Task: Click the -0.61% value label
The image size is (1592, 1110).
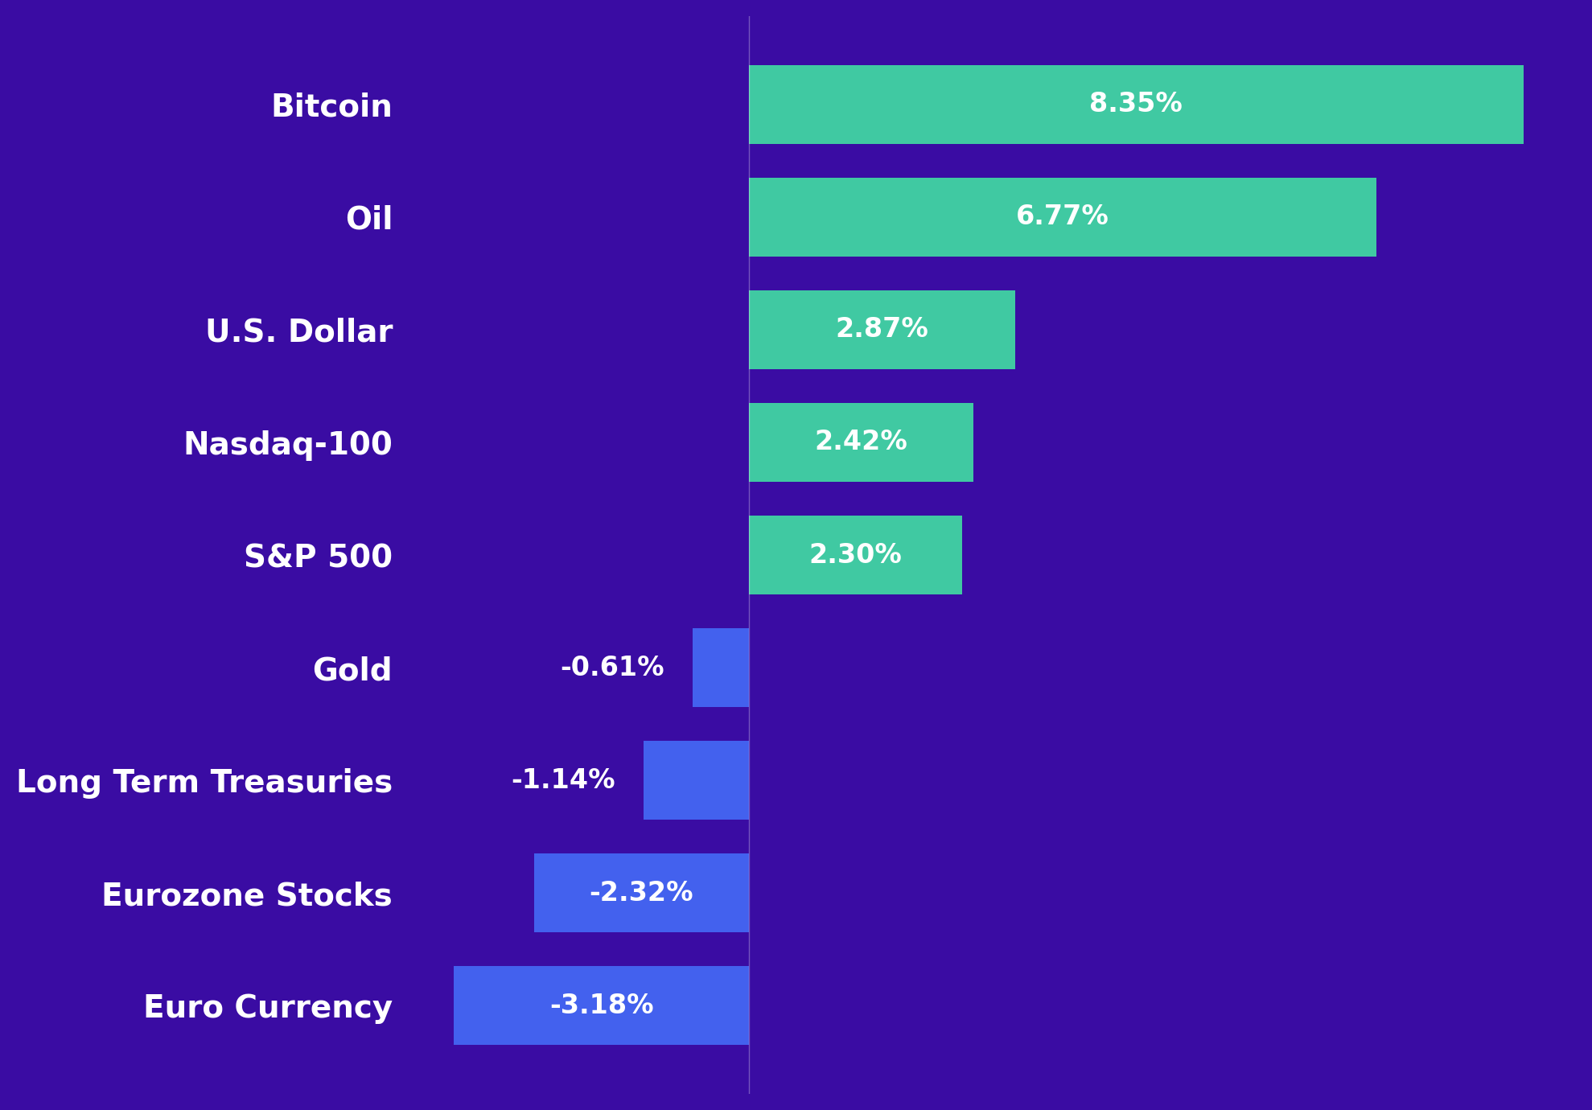Action: click(612, 667)
